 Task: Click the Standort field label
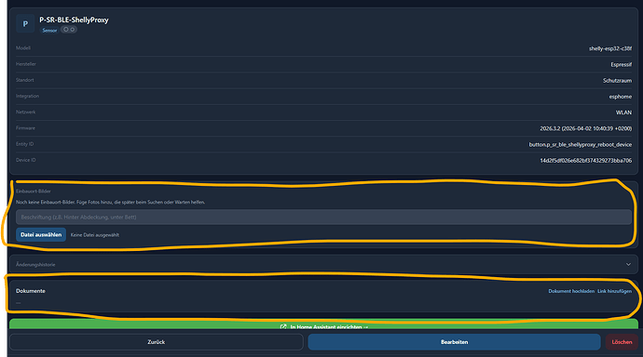pos(24,80)
